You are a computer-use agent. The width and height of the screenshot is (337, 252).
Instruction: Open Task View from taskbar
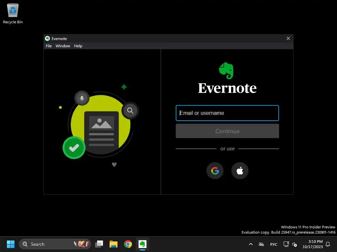point(99,244)
